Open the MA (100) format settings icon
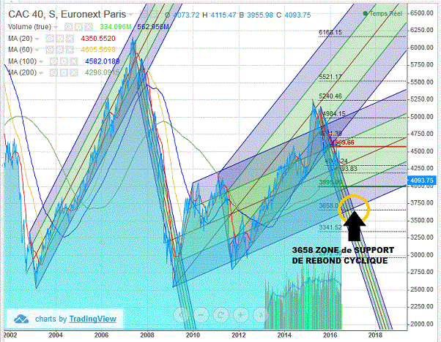 point(64,61)
